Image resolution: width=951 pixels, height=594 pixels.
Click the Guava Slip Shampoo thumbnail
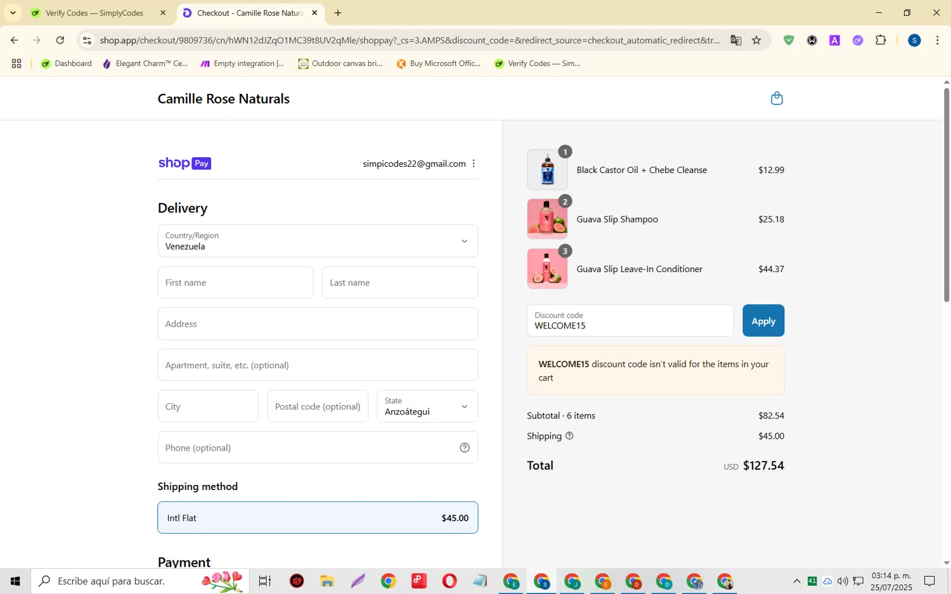pos(547,219)
